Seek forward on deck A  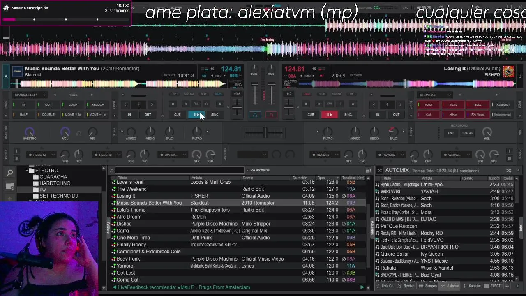(x=207, y=104)
